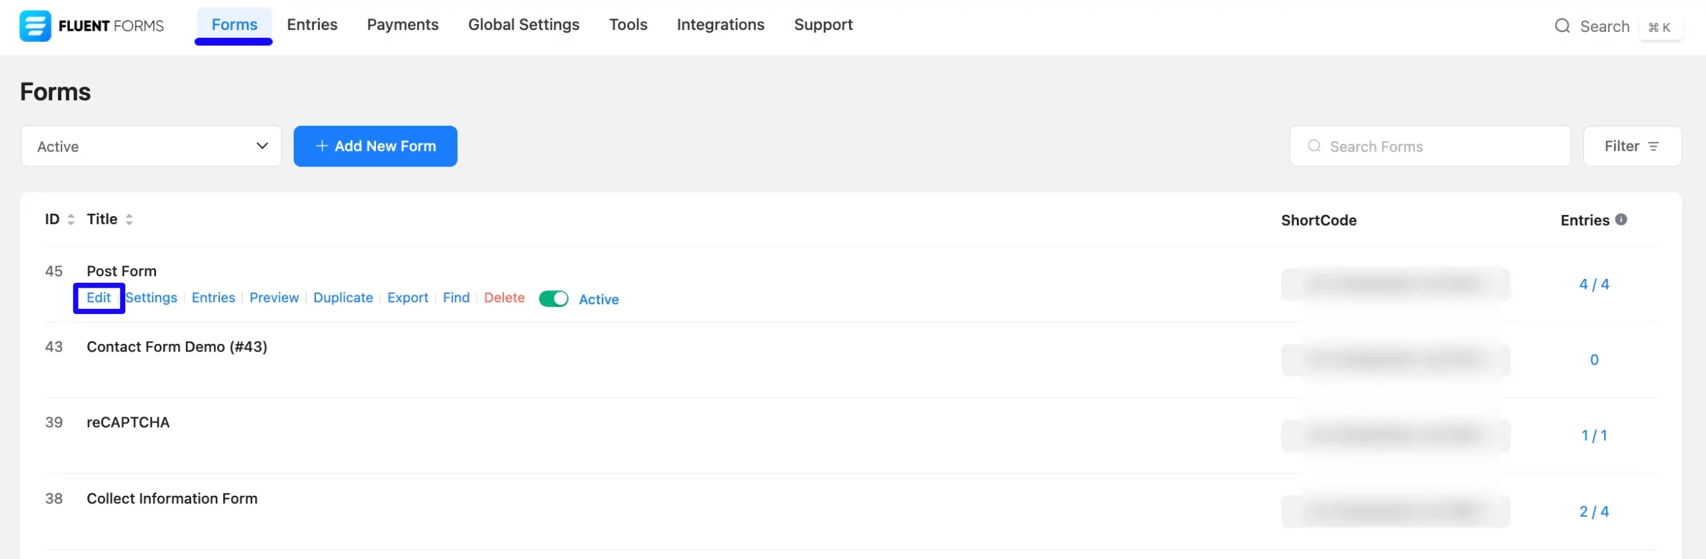Toggle the Post Form Active switch off
Screen dimensions: 1706x559
[553, 299]
